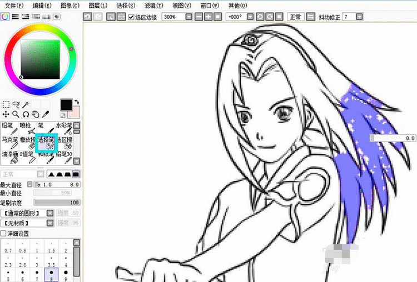
Task: Click the zoom magnifier tool
Action: (x=16, y=114)
